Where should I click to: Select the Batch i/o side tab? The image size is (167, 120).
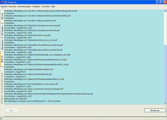(2, 59)
